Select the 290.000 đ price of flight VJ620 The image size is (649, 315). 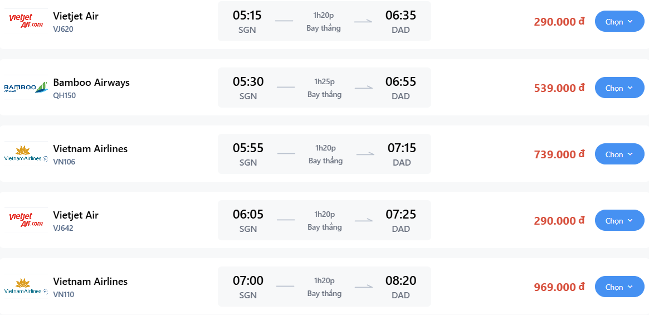point(559,22)
